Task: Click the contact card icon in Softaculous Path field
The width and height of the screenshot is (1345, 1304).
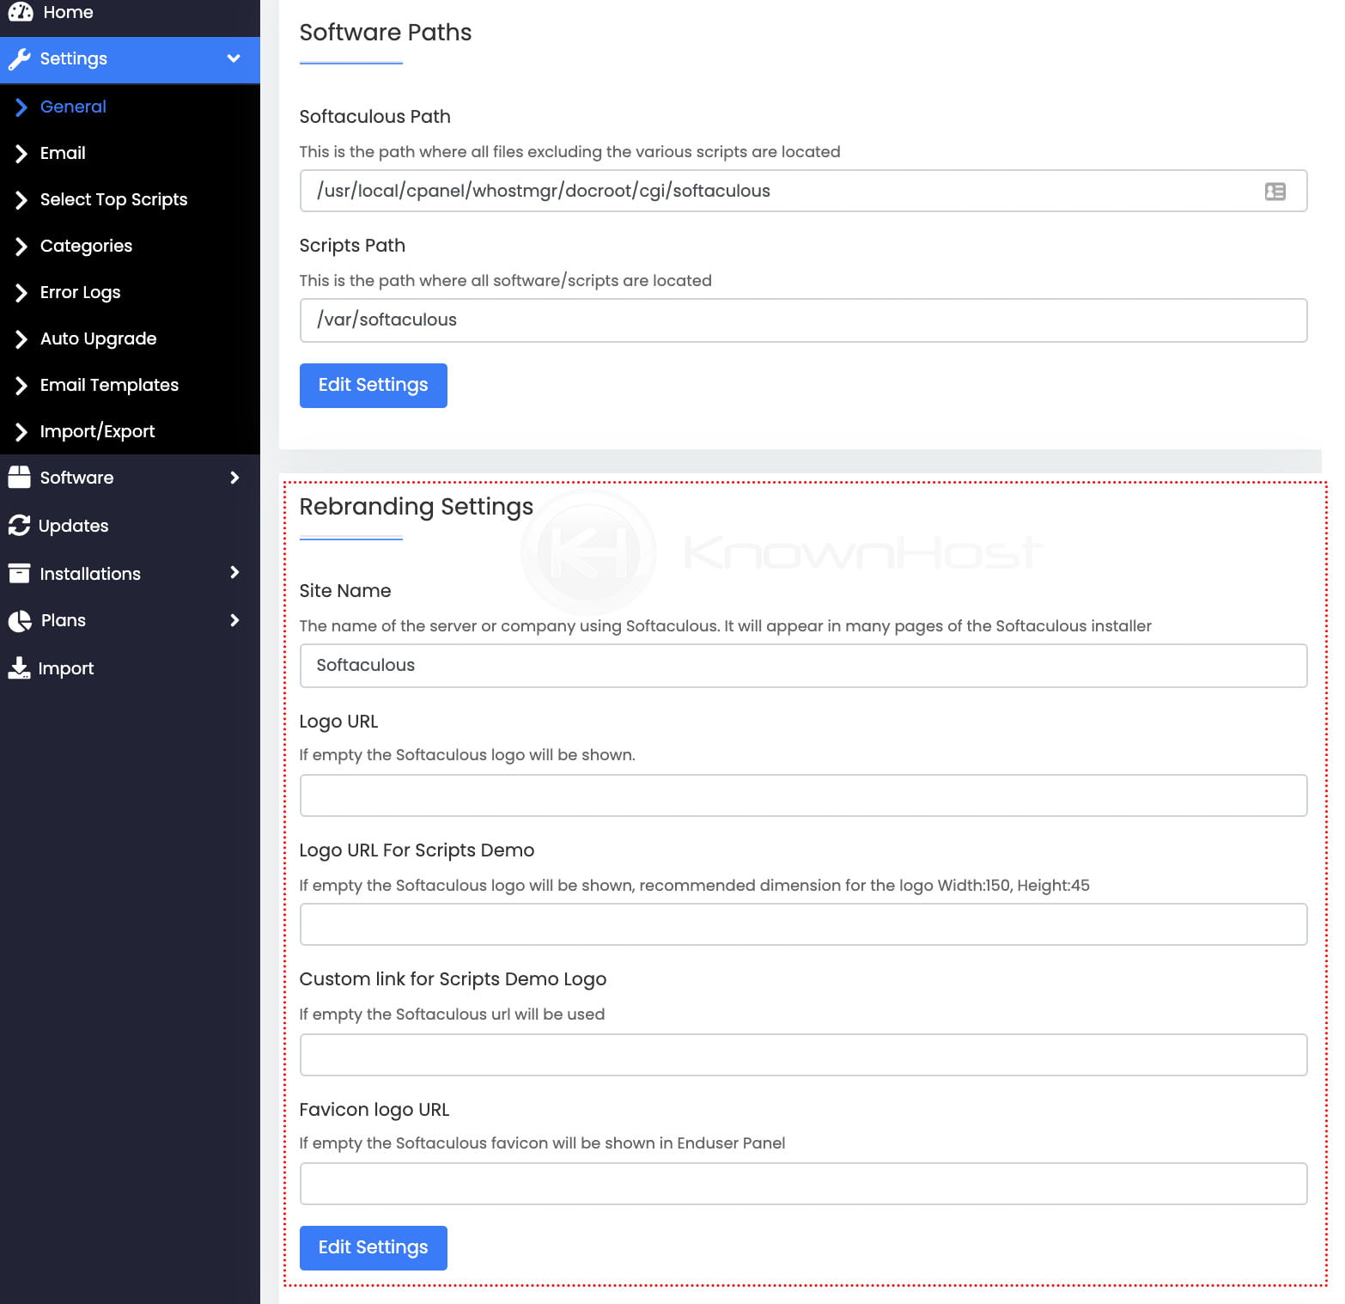Action: pyautogui.click(x=1275, y=192)
